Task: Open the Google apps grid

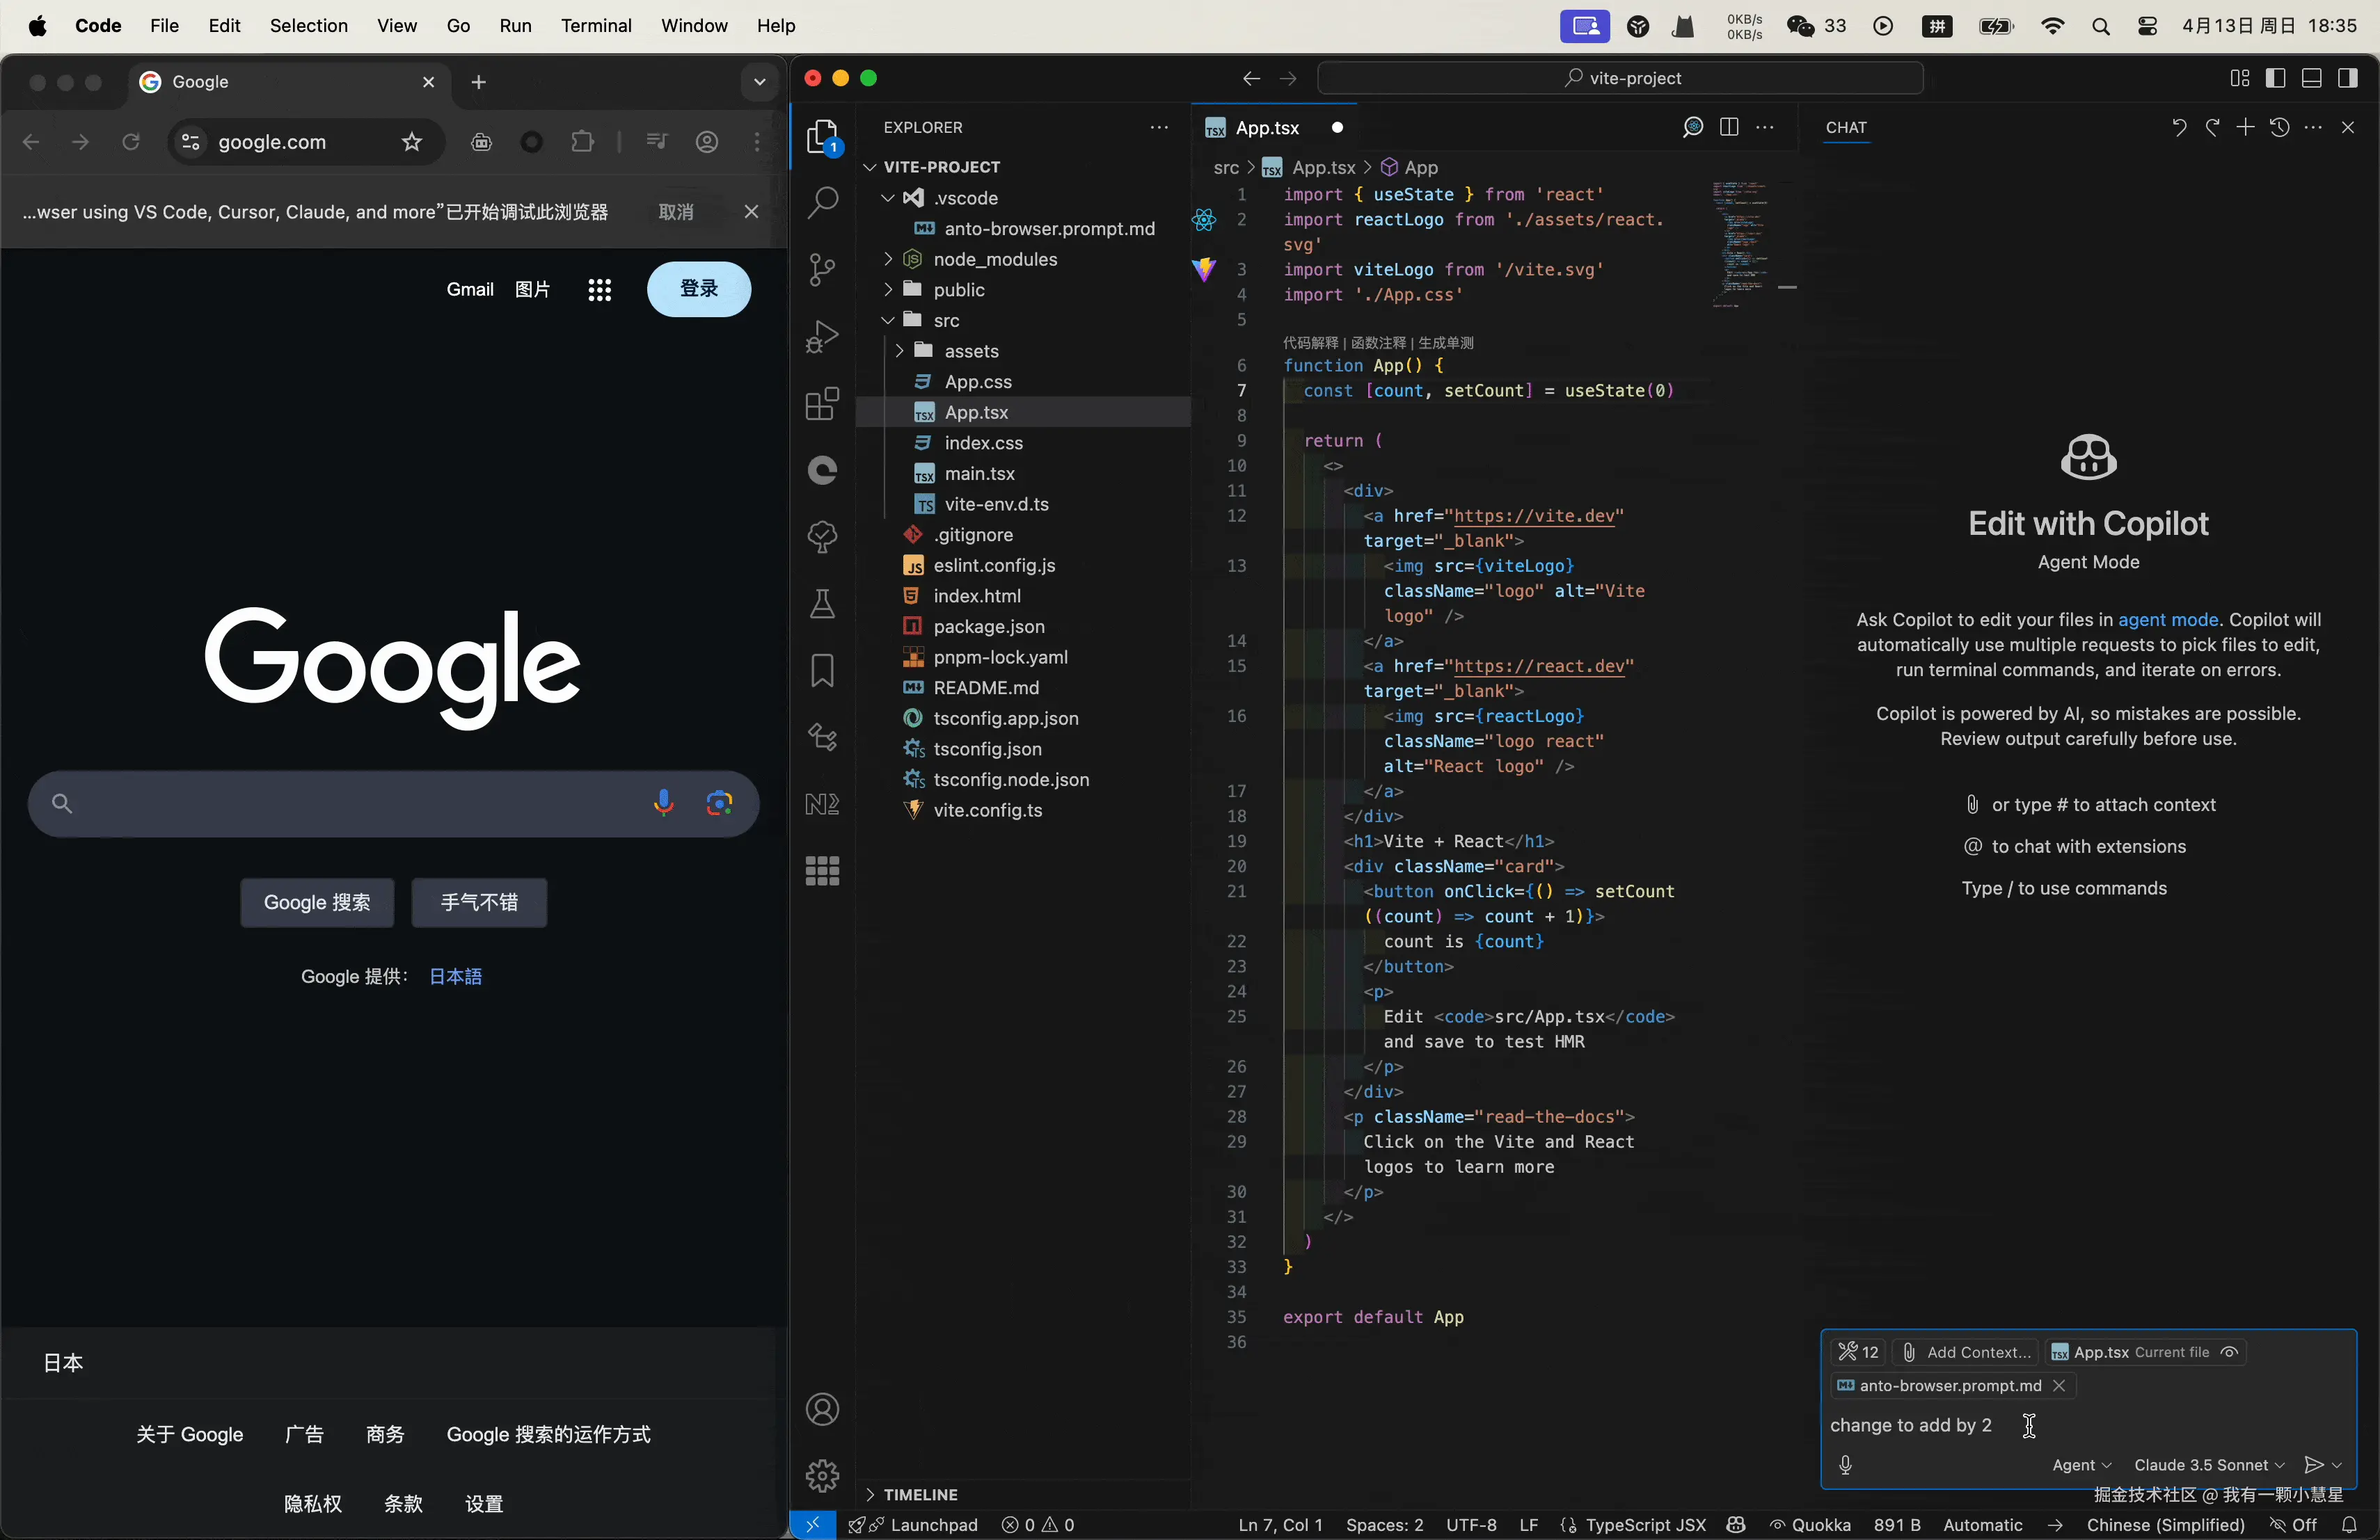Action: click(x=599, y=290)
